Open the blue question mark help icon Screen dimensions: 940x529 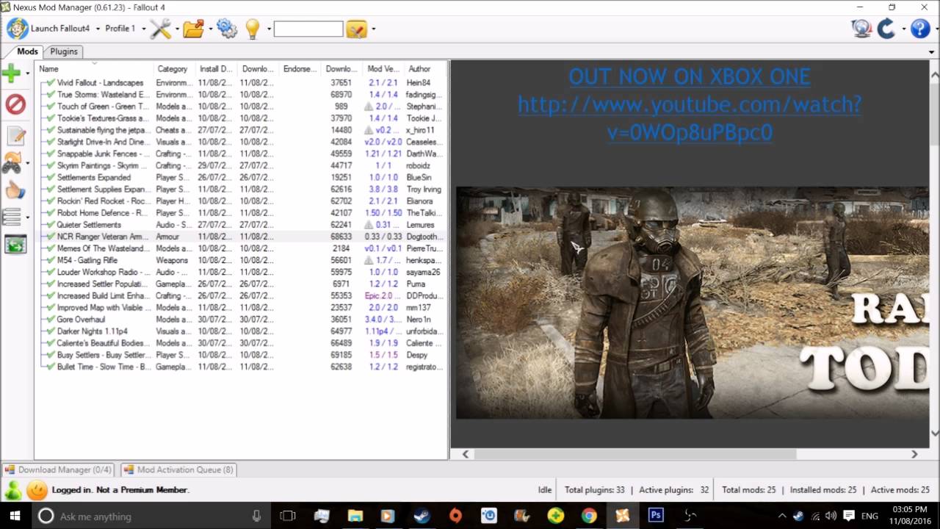pos(919,29)
